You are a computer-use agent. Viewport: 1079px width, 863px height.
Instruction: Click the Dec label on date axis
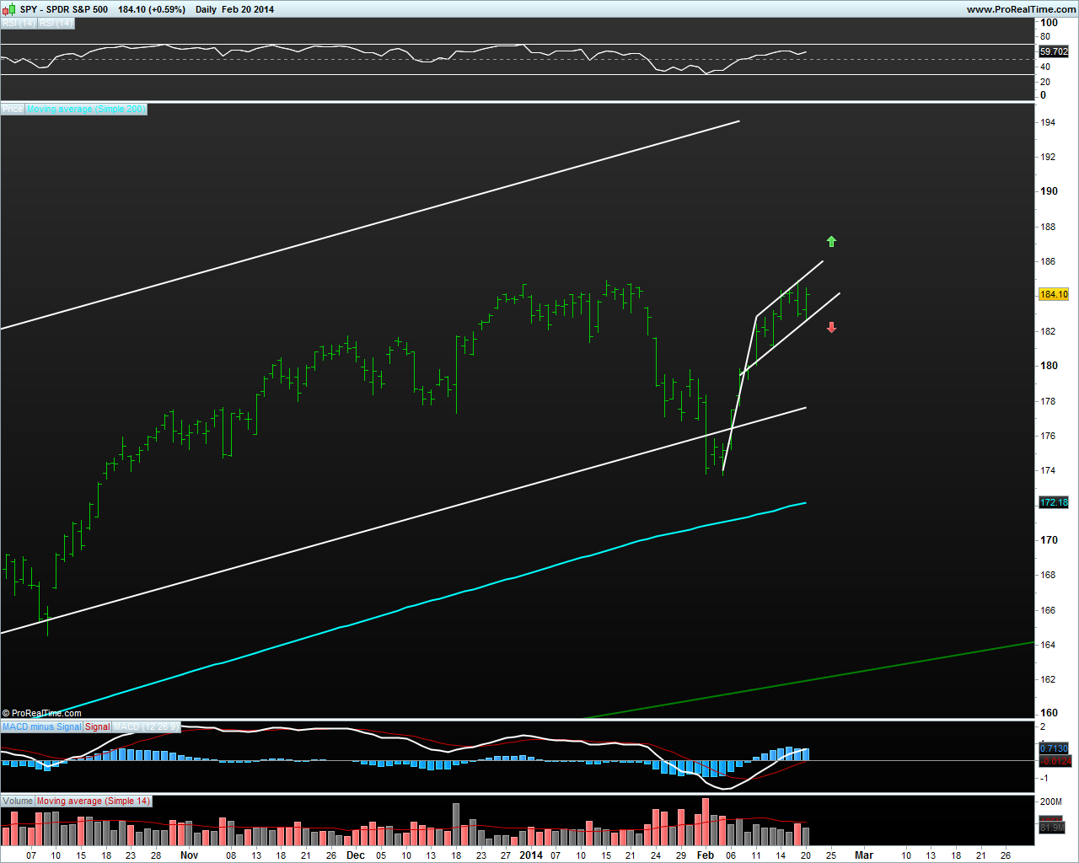[x=356, y=855]
